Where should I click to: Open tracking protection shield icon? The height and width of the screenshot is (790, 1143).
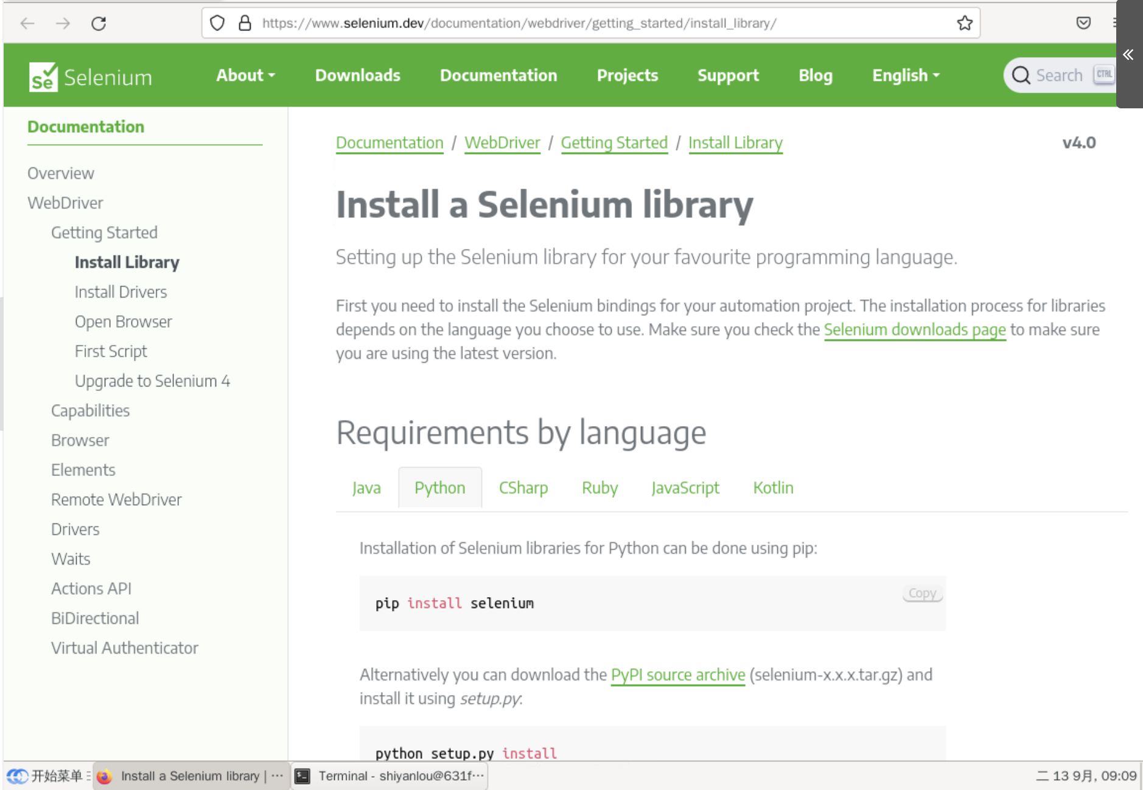click(217, 23)
